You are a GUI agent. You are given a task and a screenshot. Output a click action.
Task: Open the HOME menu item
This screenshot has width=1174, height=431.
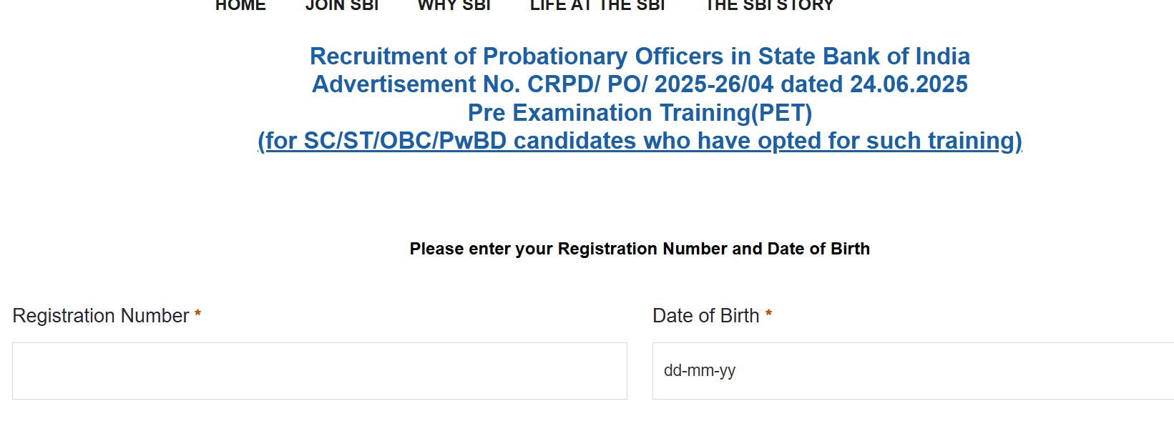(240, 5)
